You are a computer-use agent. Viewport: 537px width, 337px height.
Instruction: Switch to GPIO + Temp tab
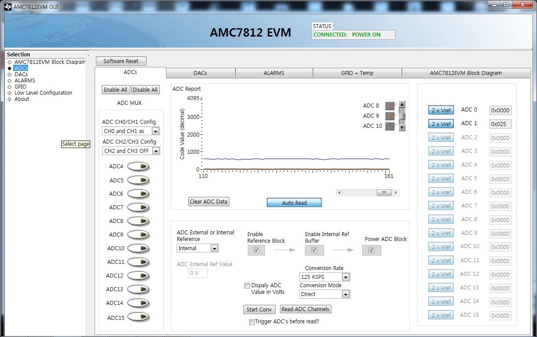point(357,73)
